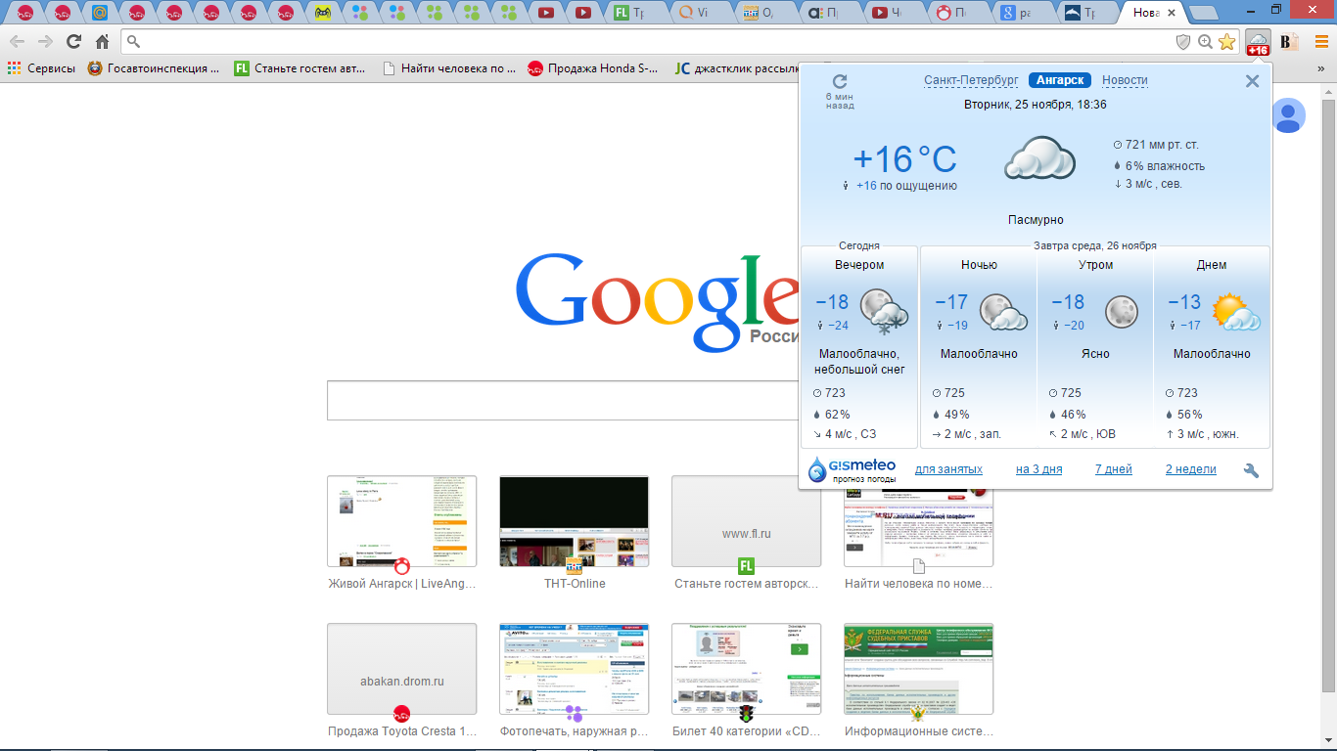Open the orange B extension icon

[1289, 42]
